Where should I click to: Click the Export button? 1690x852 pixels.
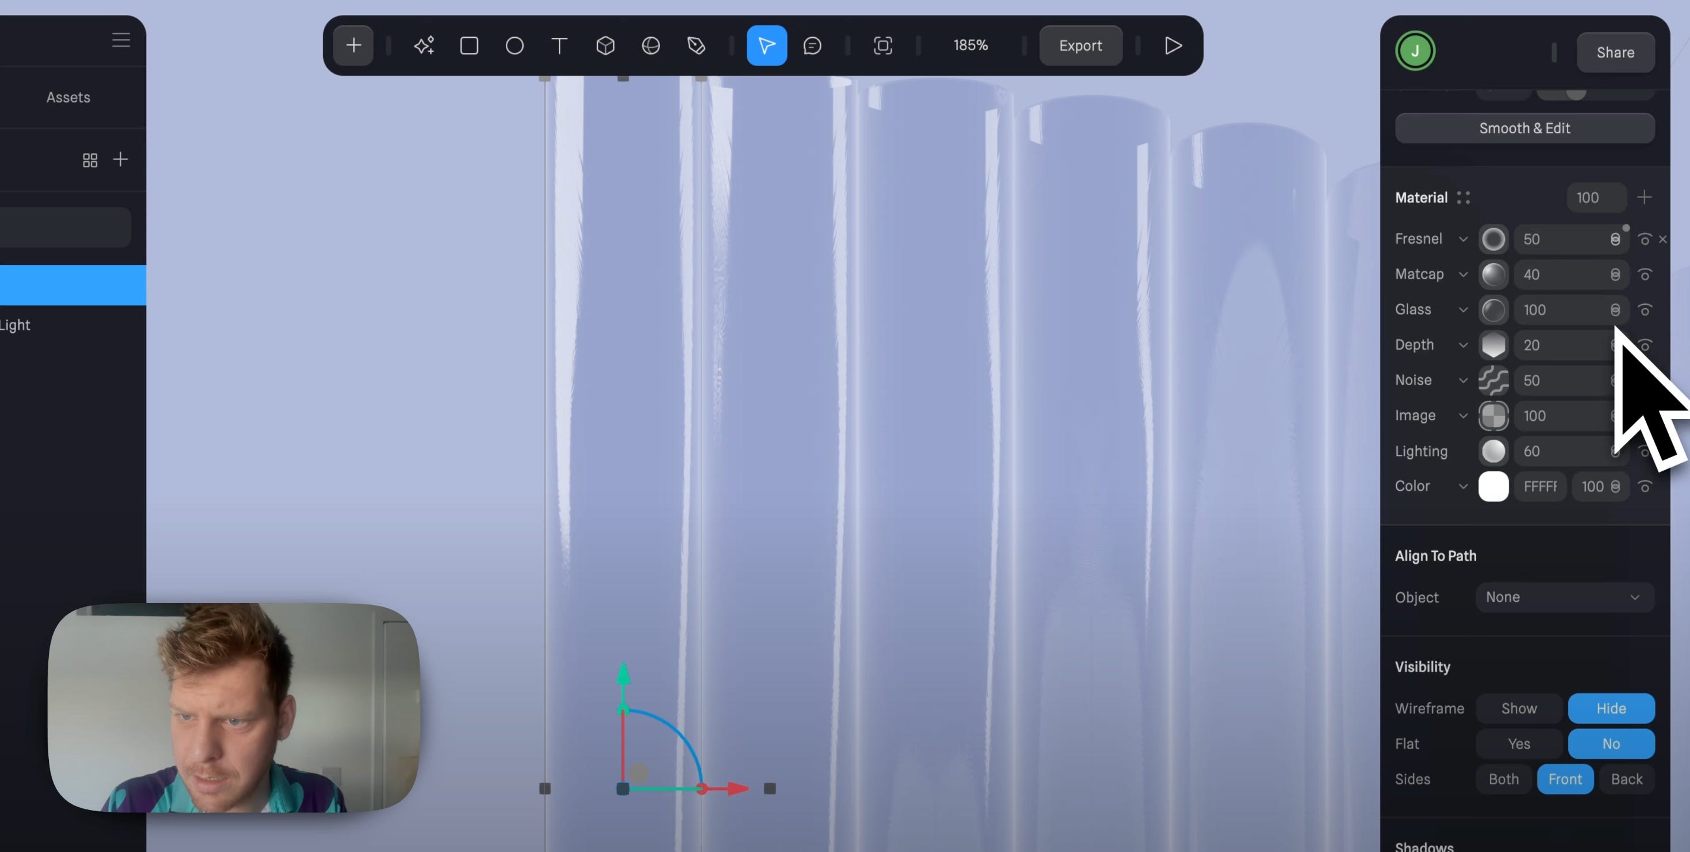point(1080,45)
